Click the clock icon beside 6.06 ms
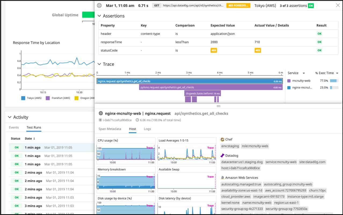This screenshot has width=343, height=215. 137,120
